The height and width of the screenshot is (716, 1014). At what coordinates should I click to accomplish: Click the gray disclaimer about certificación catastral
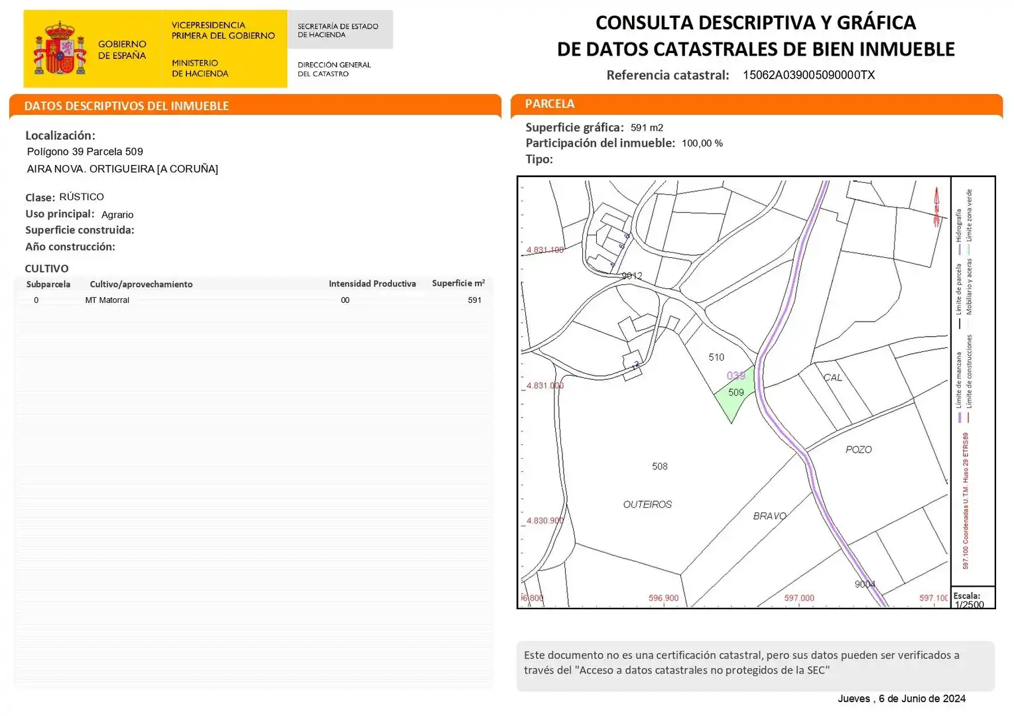[755, 666]
